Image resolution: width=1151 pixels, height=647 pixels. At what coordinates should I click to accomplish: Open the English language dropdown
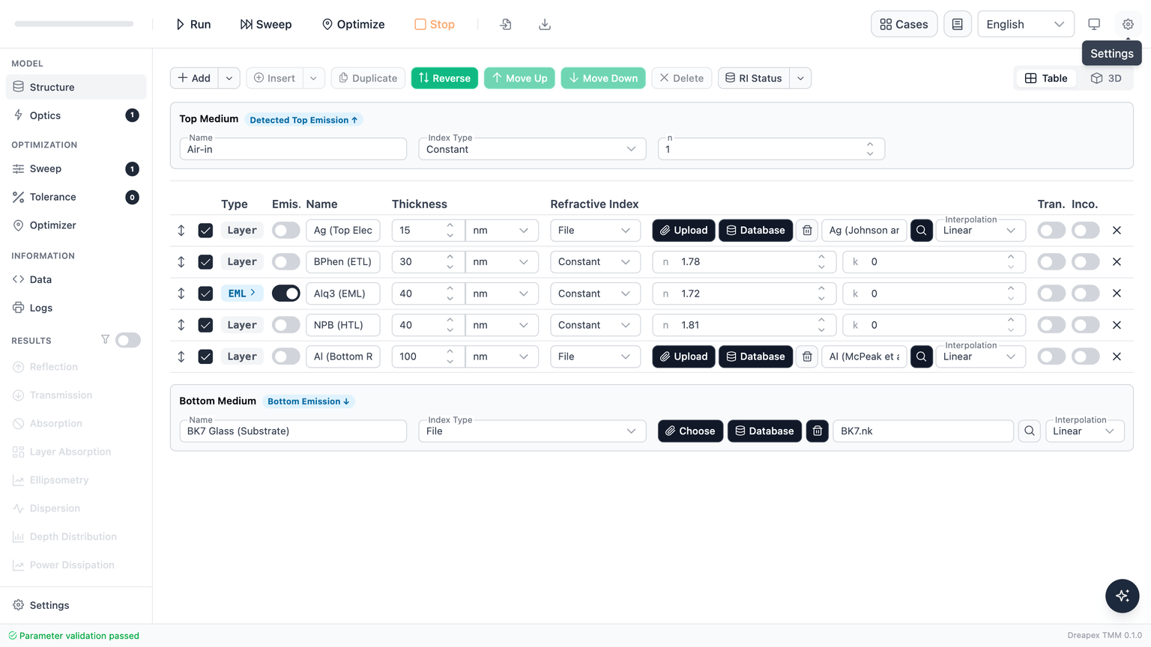(x=1025, y=24)
